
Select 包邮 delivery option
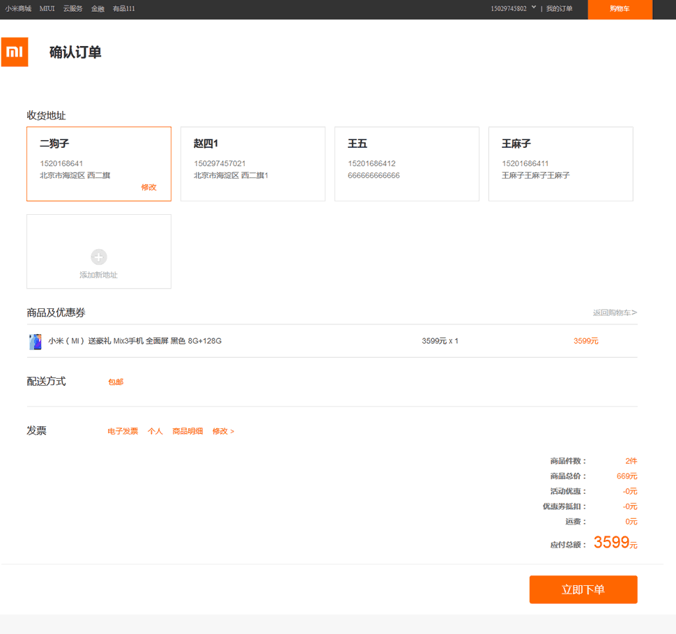tap(116, 382)
